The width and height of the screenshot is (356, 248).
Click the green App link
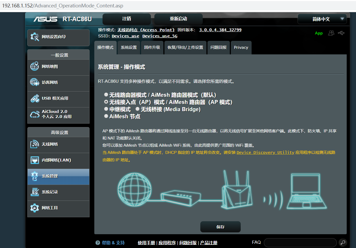click(x=319, y=33)
